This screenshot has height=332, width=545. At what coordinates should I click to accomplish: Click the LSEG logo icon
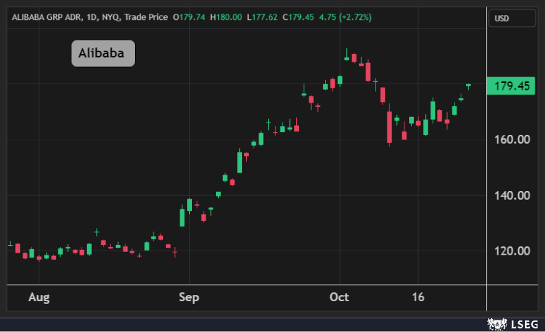[x=496, y=323]
